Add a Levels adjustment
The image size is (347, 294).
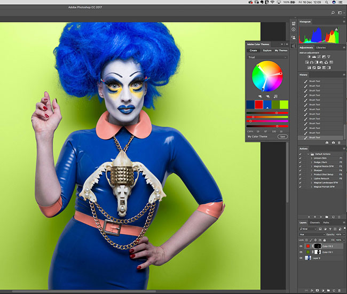click(314, 57)
